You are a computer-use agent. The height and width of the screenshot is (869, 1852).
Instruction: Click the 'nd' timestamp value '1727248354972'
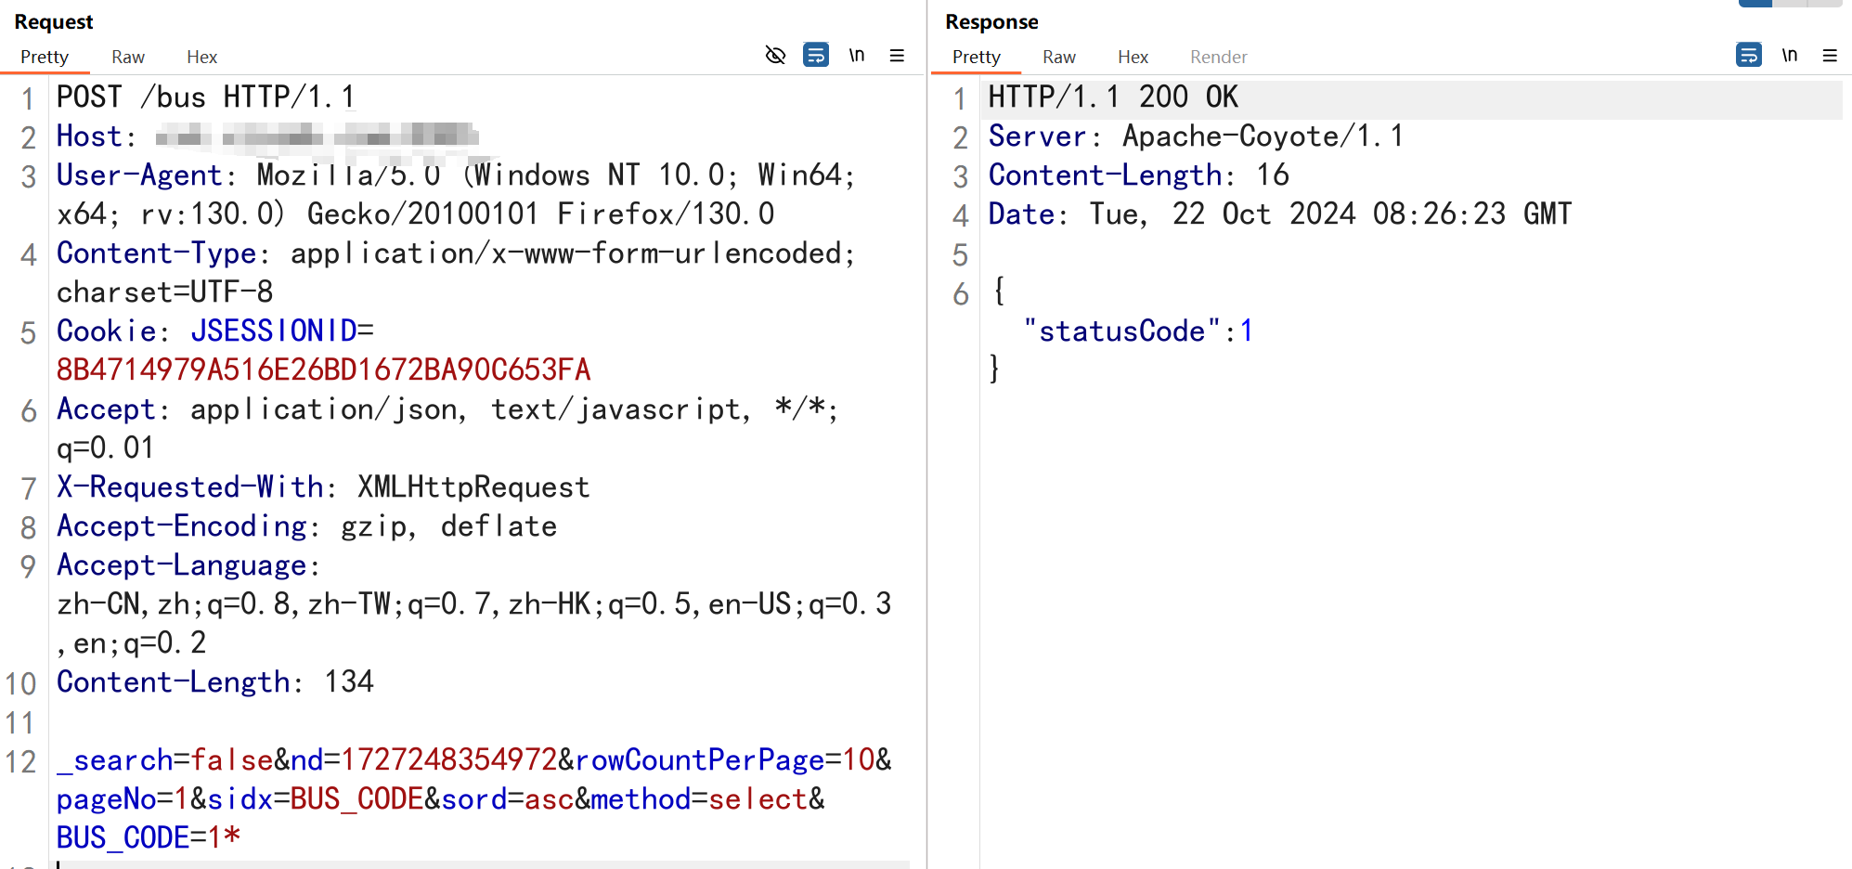(449, 760)
